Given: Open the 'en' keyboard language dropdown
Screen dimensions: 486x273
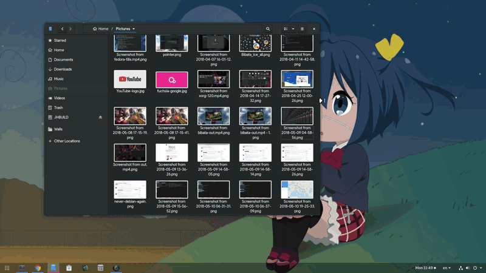Looking at the screenshot, I should (x=447, y=268).
